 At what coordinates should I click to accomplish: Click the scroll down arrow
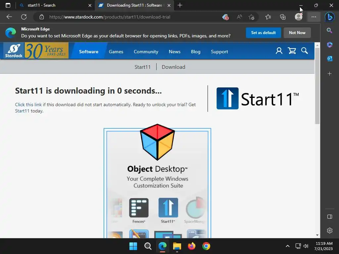pyautogui.click(x=317, y=235)
